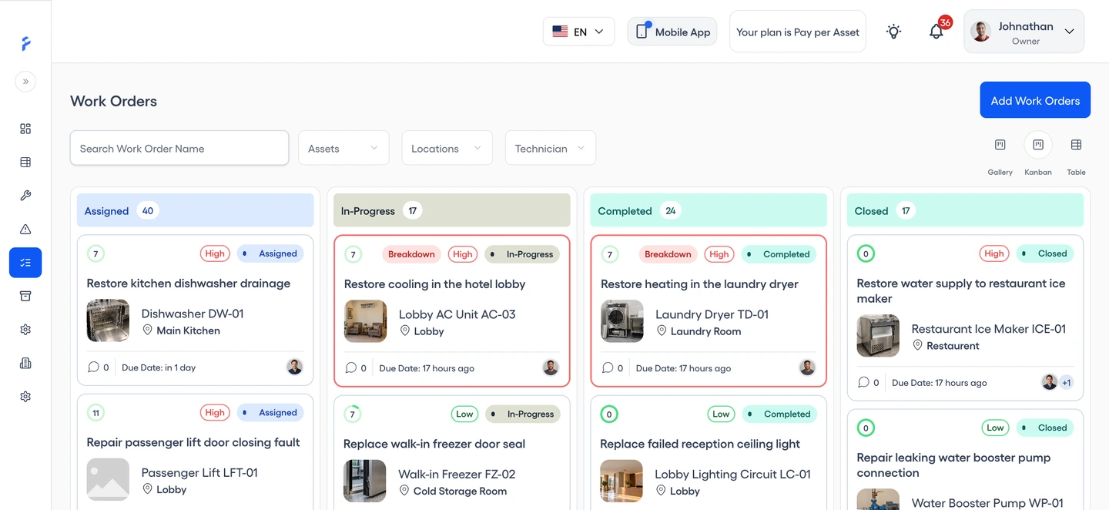
Task: Open the Mobile App button
Action: 672,32
